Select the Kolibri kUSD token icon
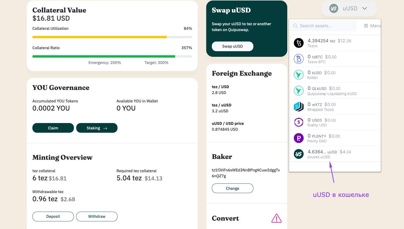 (x=298, y=74)
